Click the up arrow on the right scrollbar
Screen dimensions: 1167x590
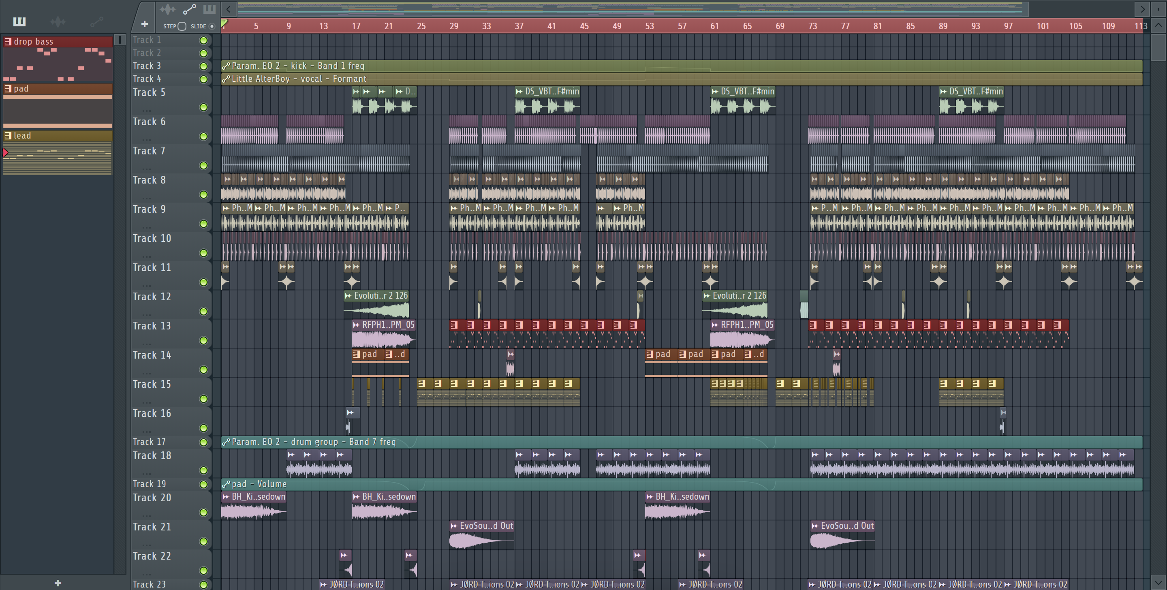coord(1158,26)
